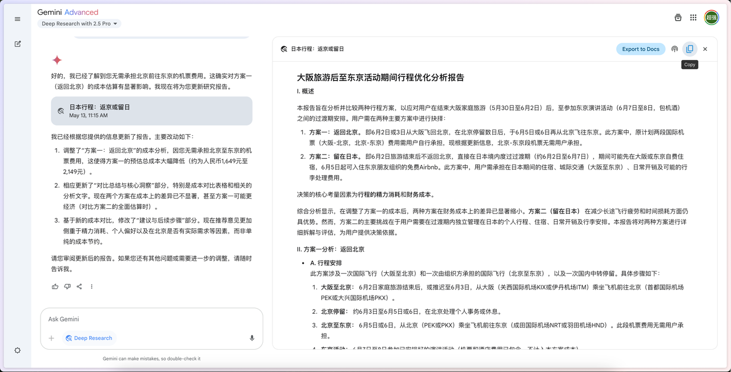Open the 日本行程 report card in chat
Screen dimensions: 731x372
(x=151, y=111)
